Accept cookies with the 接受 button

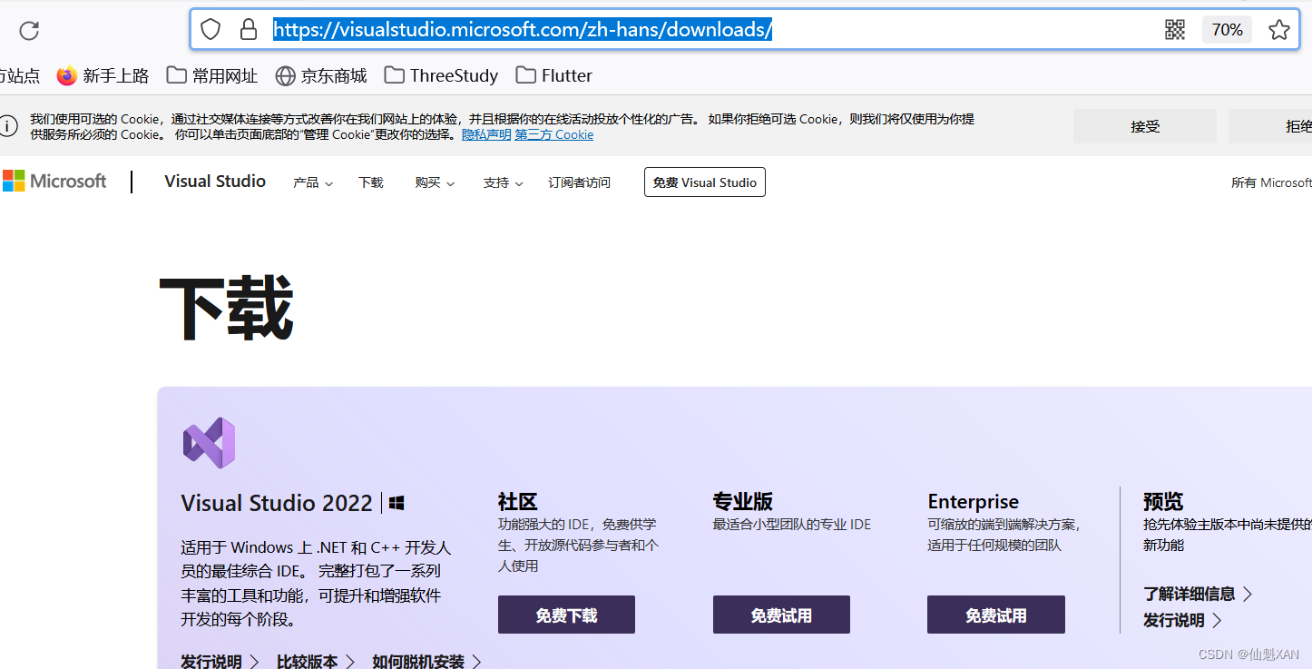click(1145, 126)
